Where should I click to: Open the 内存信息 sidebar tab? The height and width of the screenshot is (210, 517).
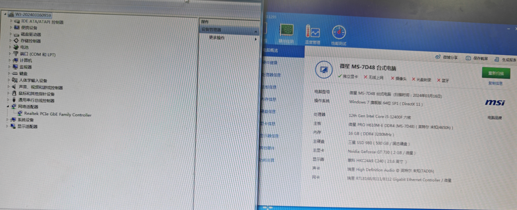(268, 99)
